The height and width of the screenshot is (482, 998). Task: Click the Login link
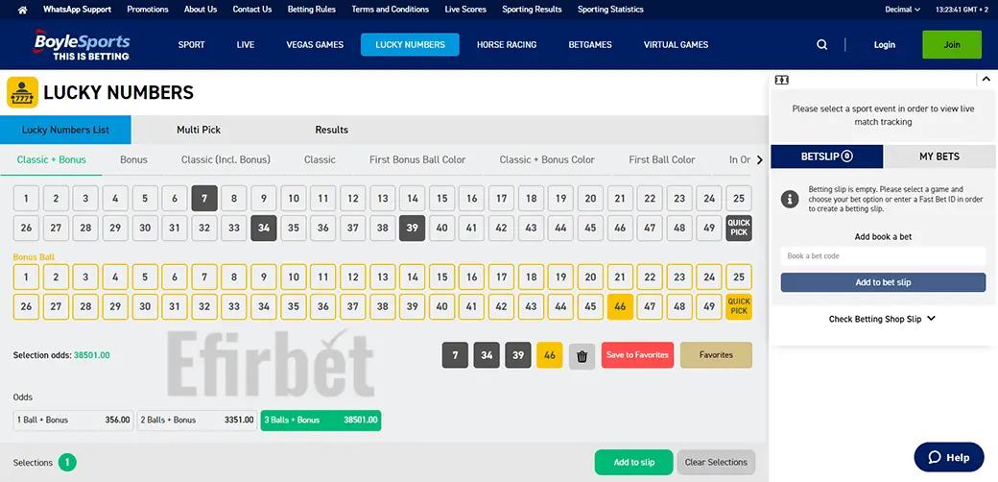click(x=885, y=44)
